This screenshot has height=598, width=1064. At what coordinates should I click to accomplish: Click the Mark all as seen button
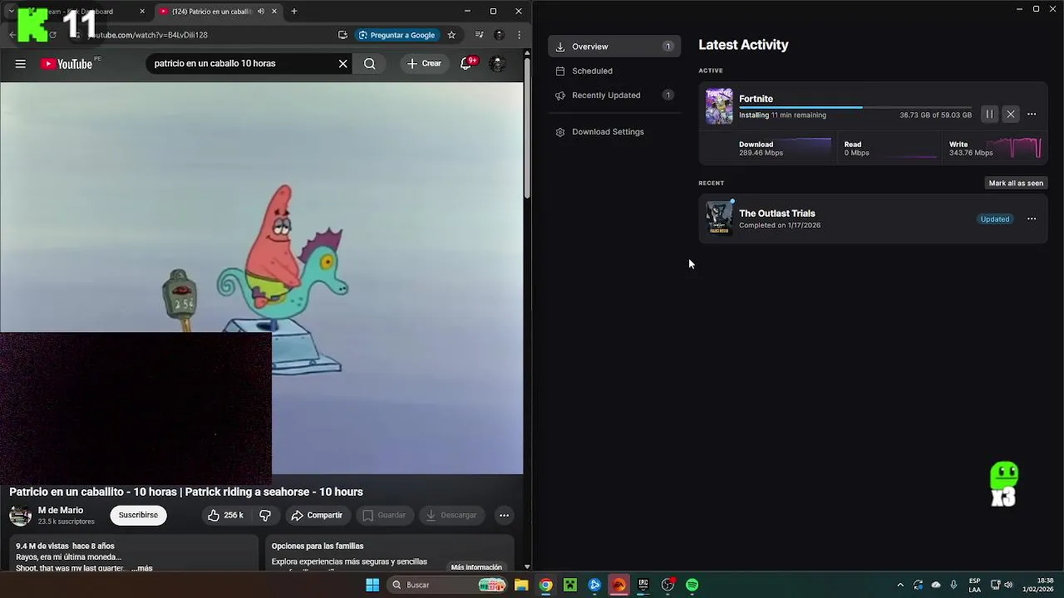click(x=1016, y=183)
